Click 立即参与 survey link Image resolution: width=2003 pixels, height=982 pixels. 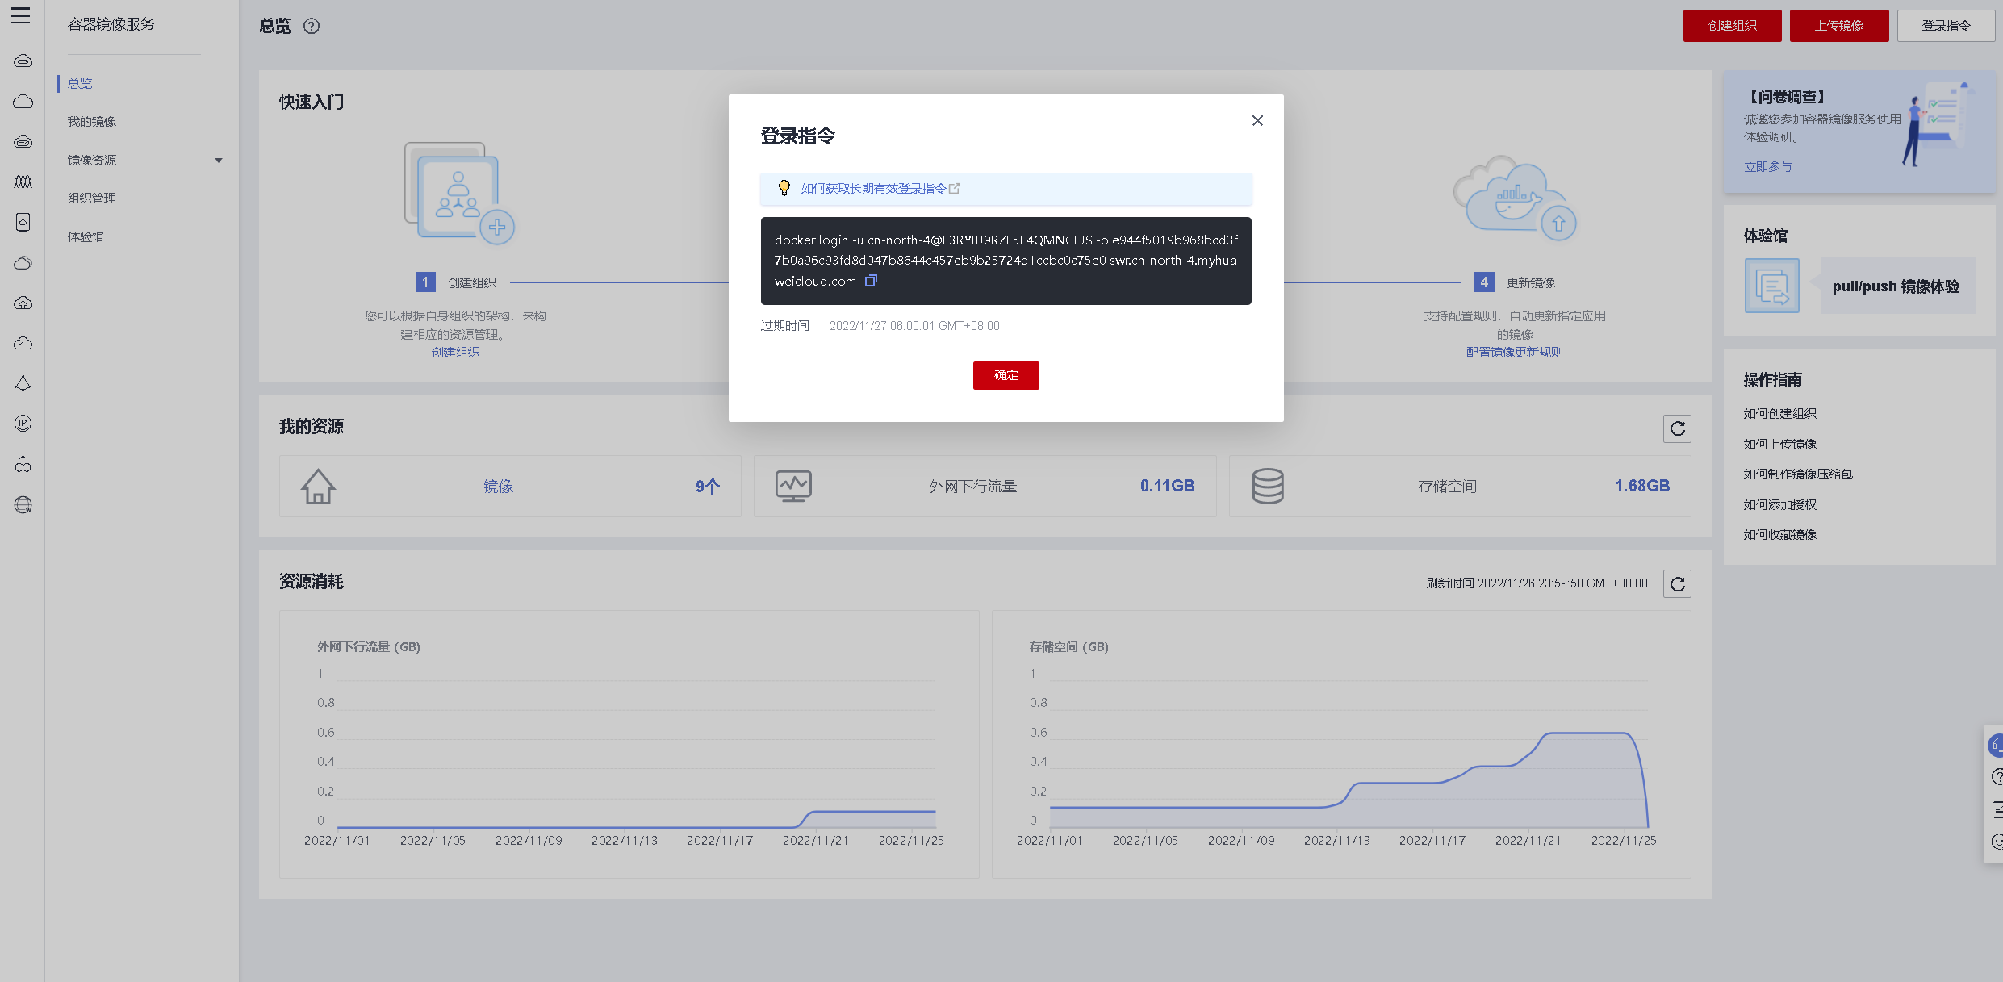[1767, 167]
